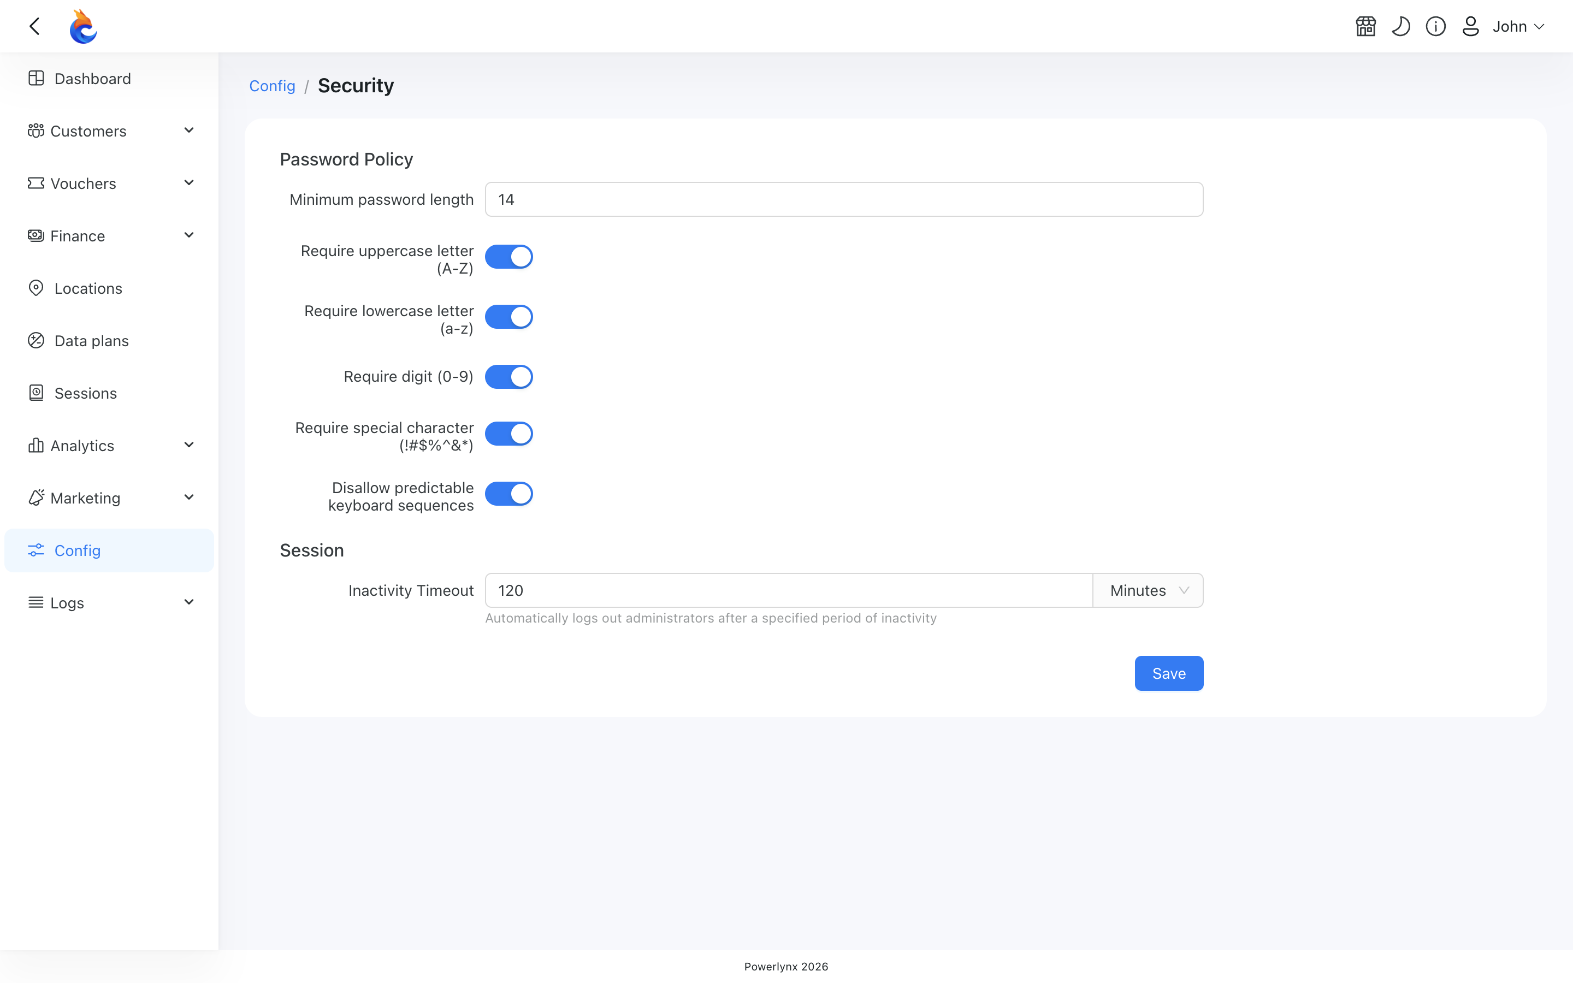Select the Config sidebar item
This screenshot has height=983, width=1573.
pos(109,550)
